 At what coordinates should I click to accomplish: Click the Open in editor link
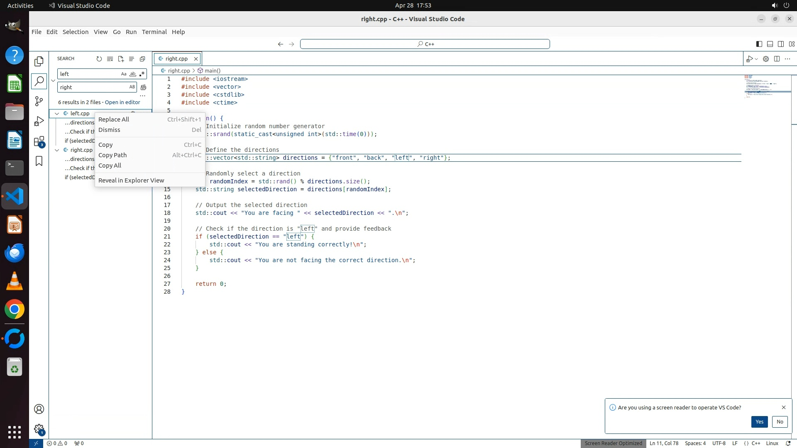[122, 102]
